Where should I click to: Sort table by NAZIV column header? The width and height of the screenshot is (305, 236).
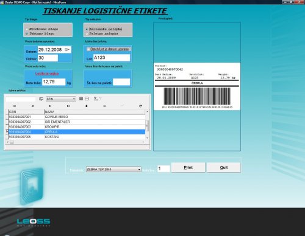tap(95, 112)
